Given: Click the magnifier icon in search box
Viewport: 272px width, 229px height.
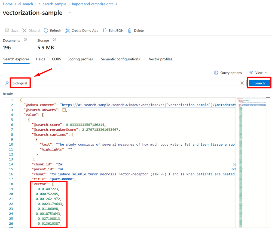Looking at the screenshot, I should (7, 83).
